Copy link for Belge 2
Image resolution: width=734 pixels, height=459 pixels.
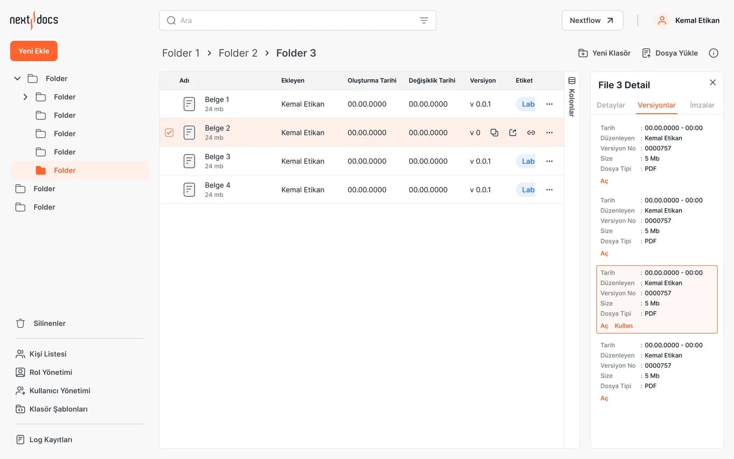coord(531,133)
